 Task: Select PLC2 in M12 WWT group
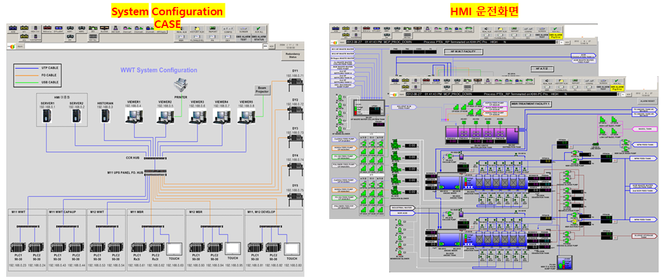tap(114, 248)
